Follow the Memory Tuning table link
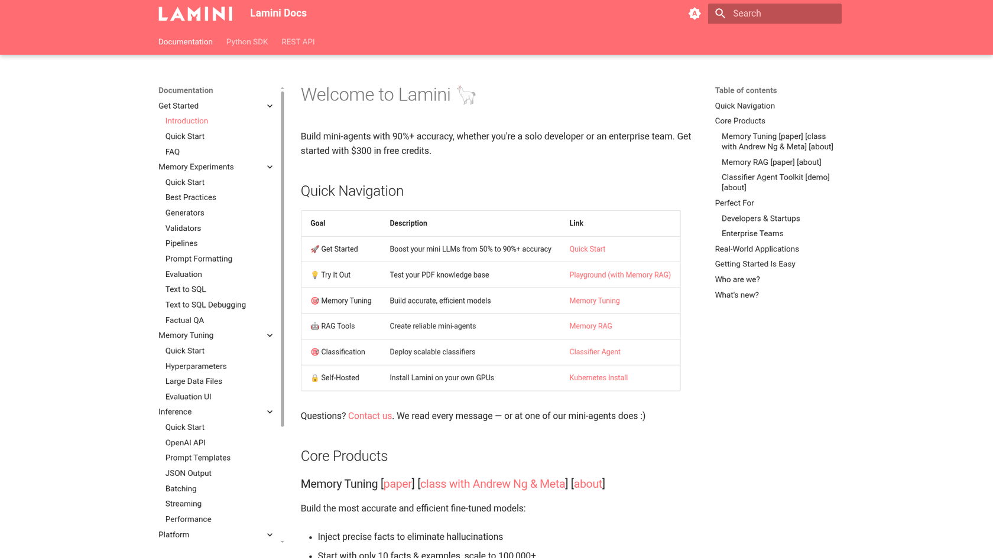 click(x=595, y=301)
